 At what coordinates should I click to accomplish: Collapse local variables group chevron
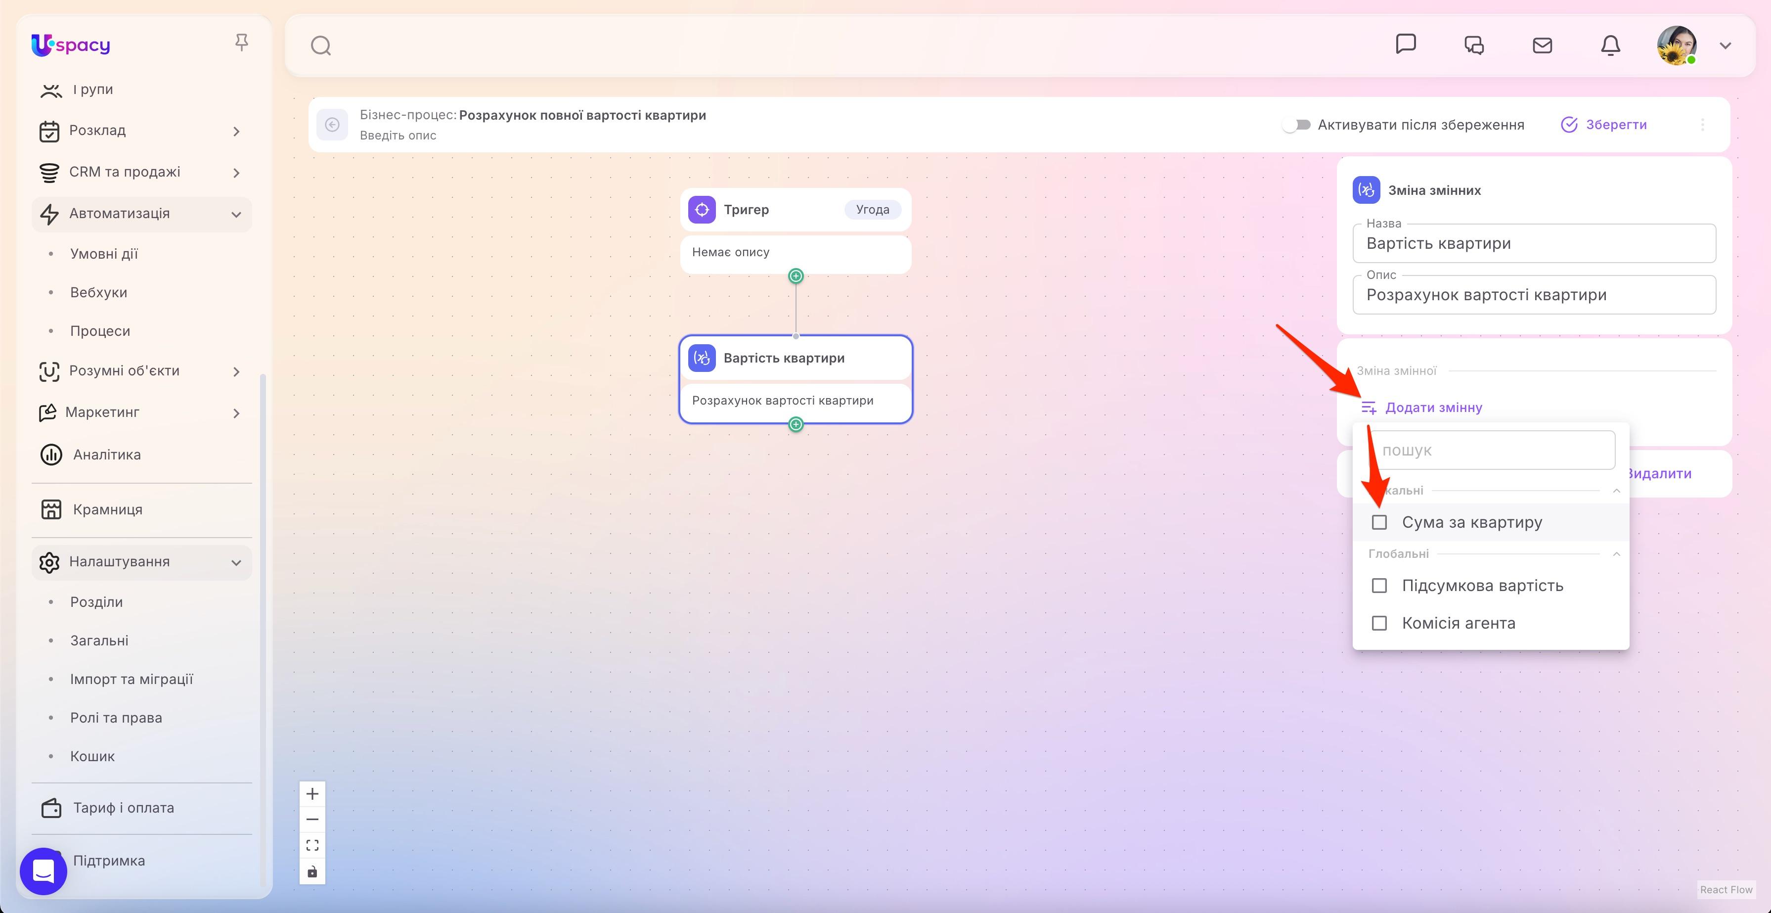point(1616,491)
